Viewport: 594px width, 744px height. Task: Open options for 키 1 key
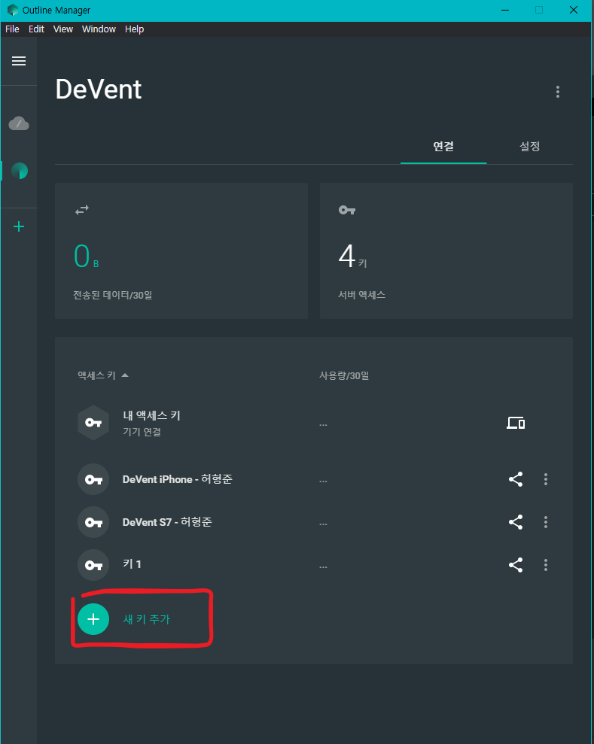pos(546,565)
